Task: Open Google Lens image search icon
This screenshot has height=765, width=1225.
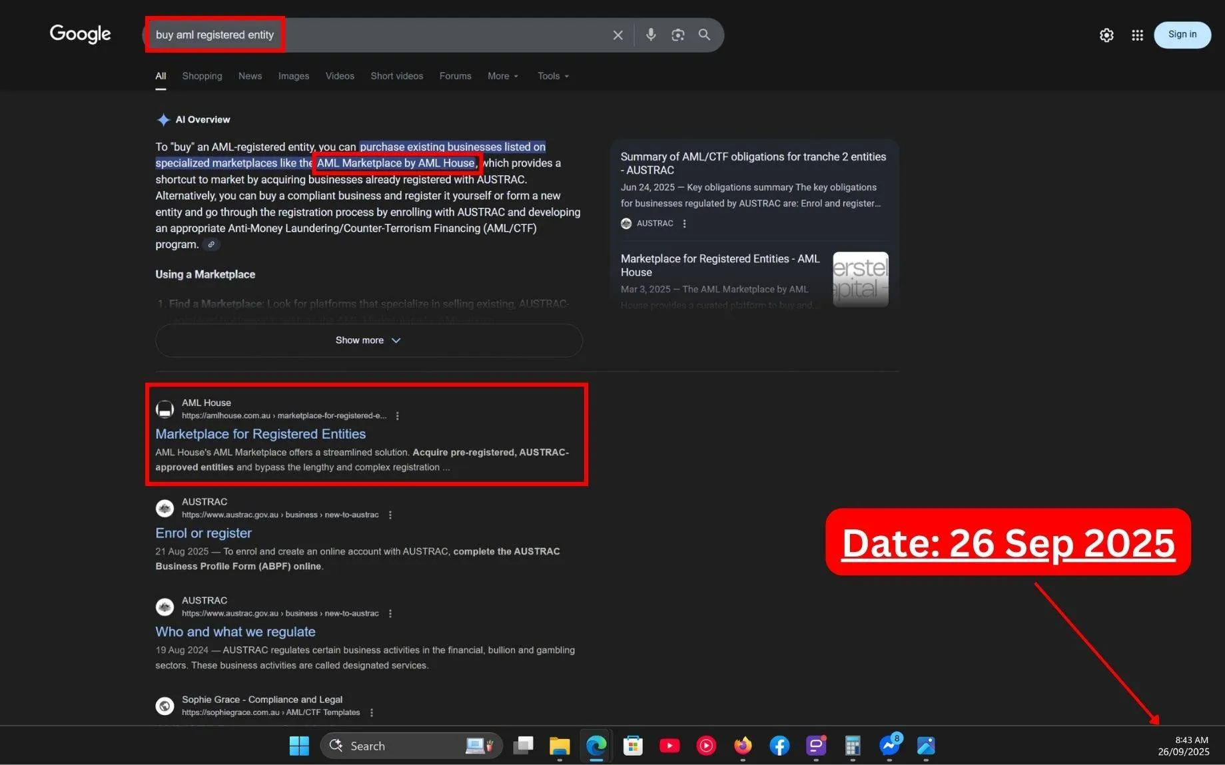Action: click(x=677, y=35)
